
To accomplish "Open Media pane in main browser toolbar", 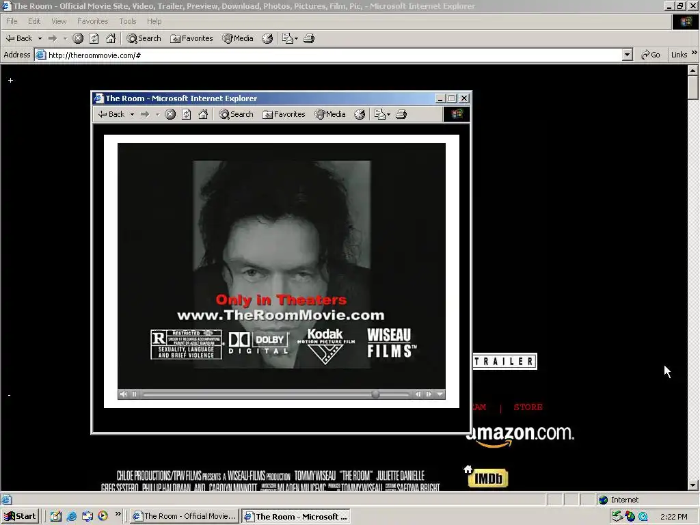I will coord(238,38).
